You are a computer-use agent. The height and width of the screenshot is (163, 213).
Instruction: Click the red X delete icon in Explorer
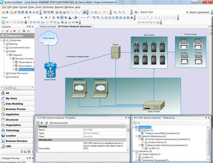[14, 31]
